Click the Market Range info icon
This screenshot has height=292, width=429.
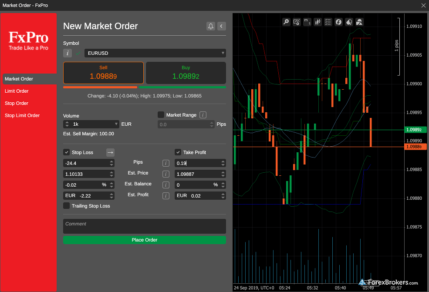coord(203,115)
